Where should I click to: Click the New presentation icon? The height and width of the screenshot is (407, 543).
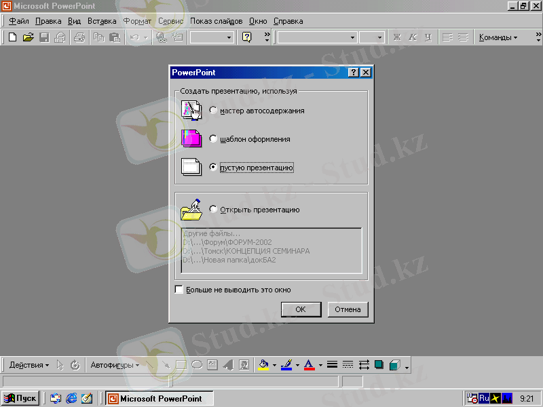tap(12, 37)
